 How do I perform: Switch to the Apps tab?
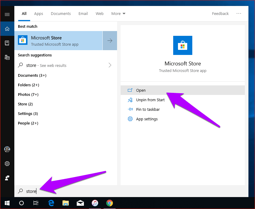click(x=39, y=14)
